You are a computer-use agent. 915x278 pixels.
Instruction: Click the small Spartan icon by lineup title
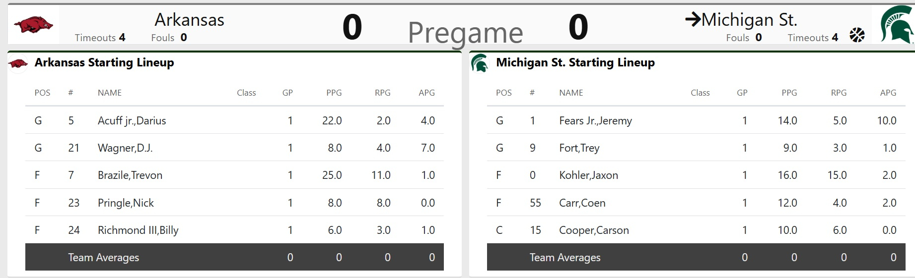[480, 64]
